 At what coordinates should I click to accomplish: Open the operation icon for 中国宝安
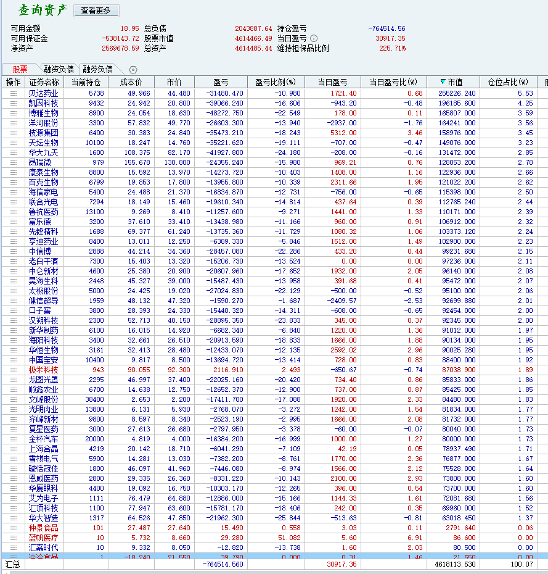point(13,360)
